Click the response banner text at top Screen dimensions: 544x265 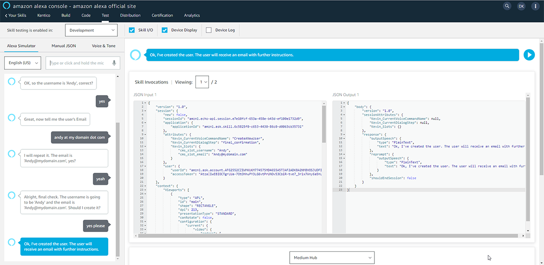coord(222,55)
